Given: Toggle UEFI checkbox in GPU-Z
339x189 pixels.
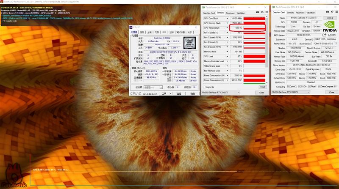Looking at the screenshot, I should [x=329, y=35].
